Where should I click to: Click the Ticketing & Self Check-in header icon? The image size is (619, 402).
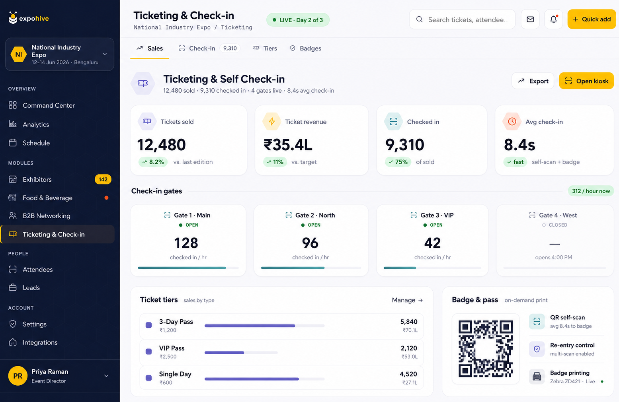point(143,84)
